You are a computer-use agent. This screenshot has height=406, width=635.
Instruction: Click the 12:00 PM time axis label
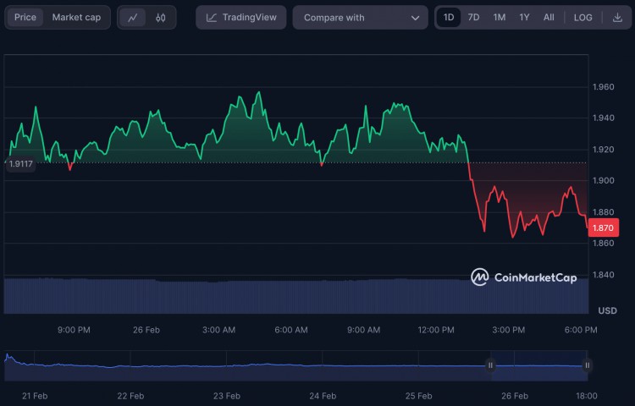tap(436, 330)
